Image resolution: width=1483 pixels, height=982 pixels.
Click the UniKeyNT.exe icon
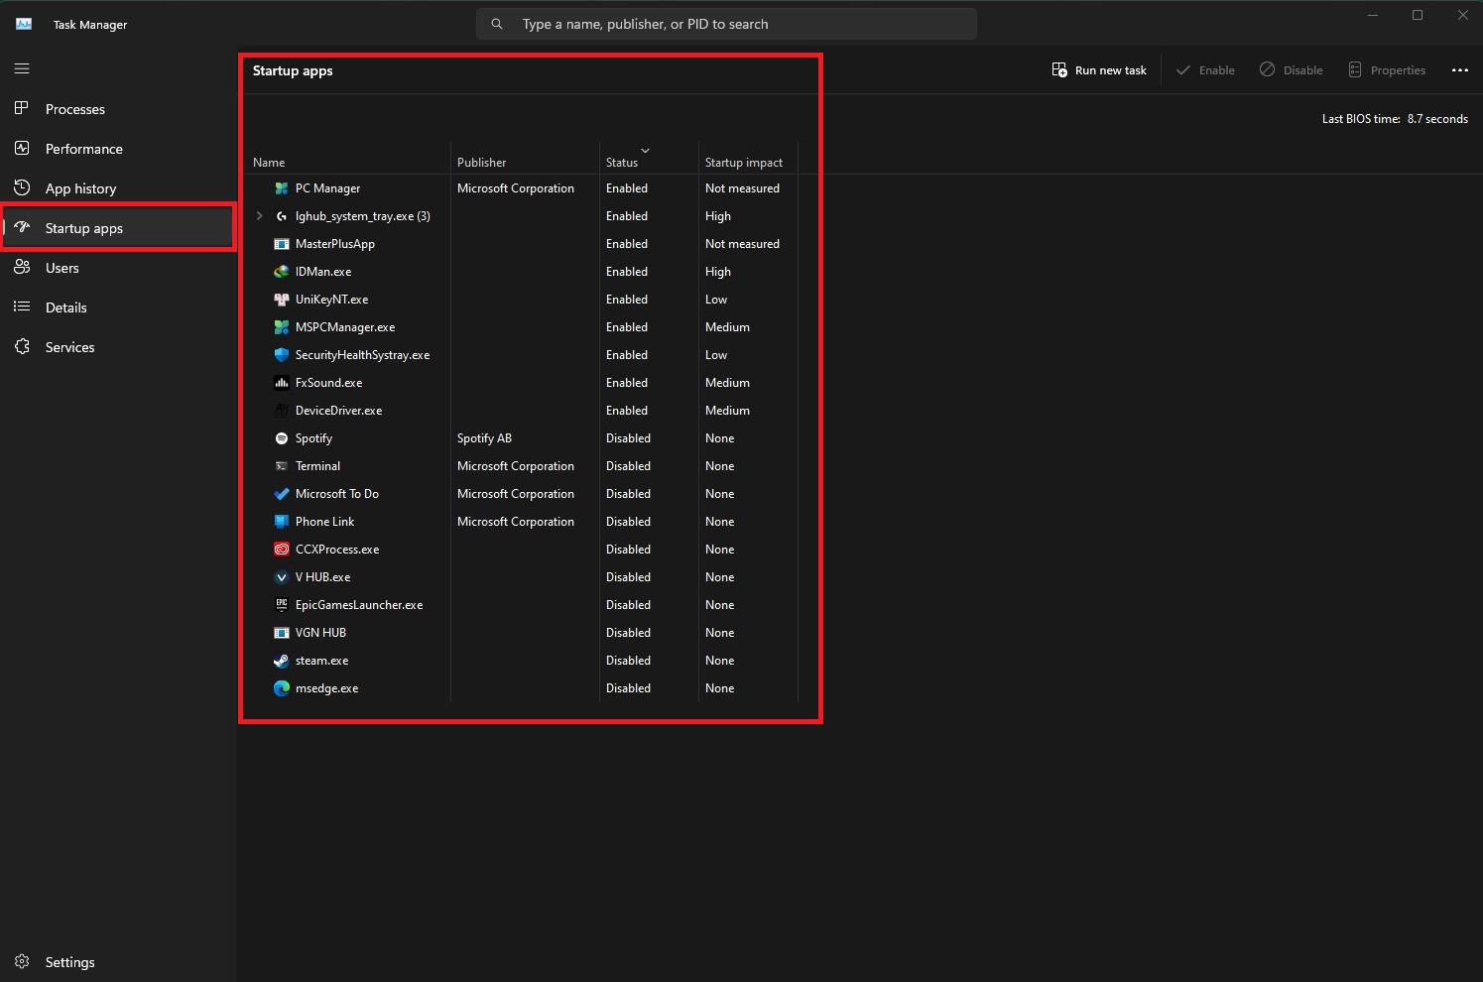(x=282, y=300)
